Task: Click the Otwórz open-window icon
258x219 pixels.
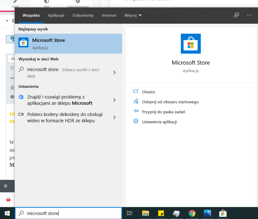Action: [x=136, y=91]
